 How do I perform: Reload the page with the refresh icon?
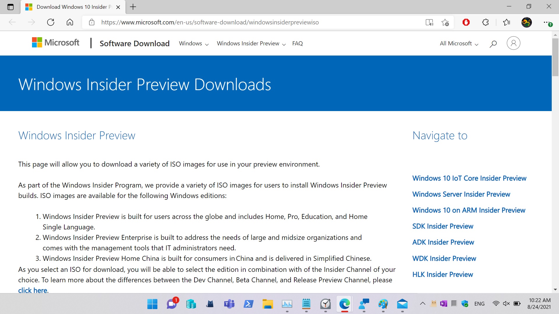50,22
